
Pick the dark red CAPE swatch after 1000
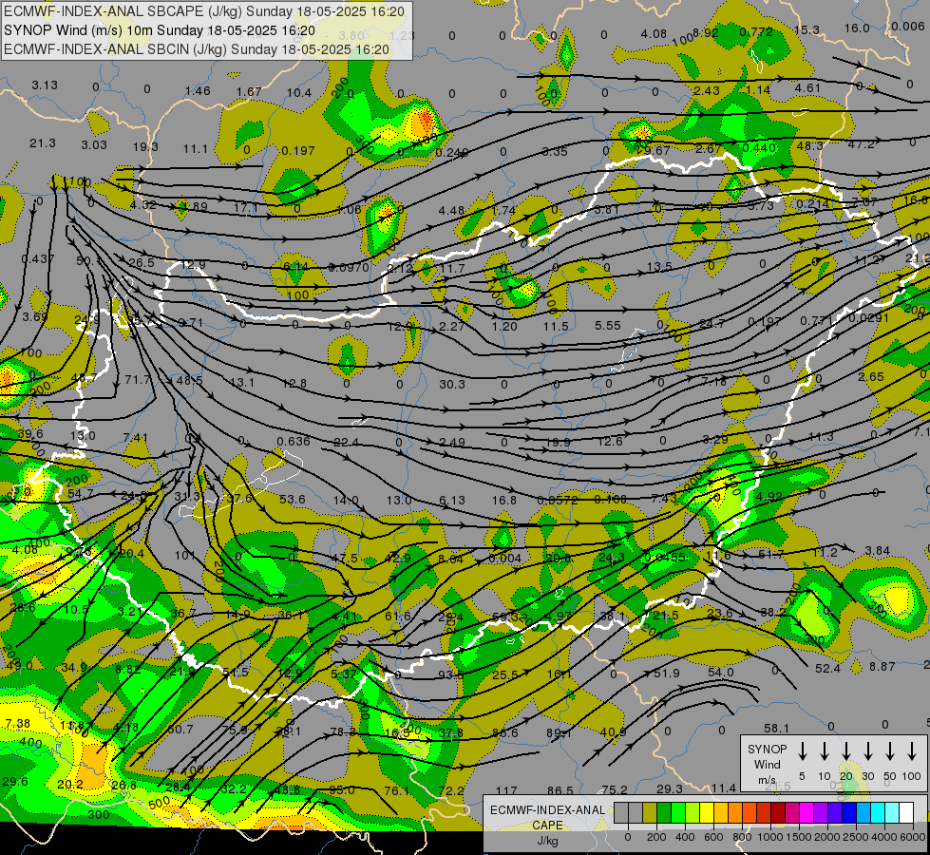pos(778,813)
